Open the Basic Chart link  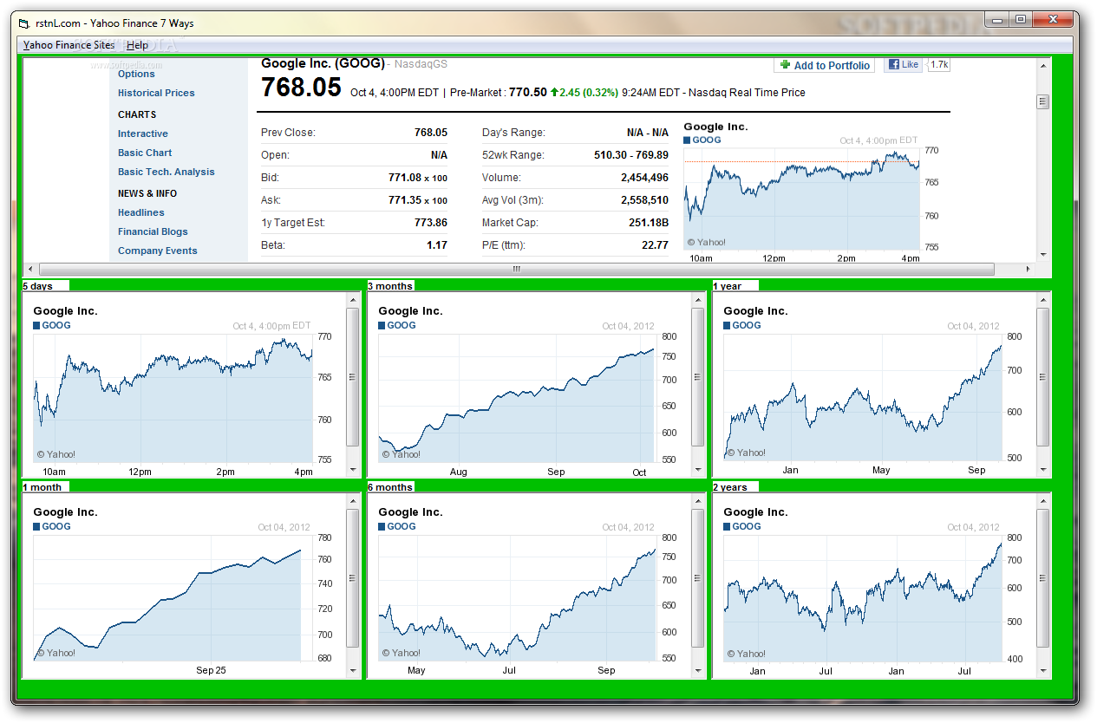145,153
